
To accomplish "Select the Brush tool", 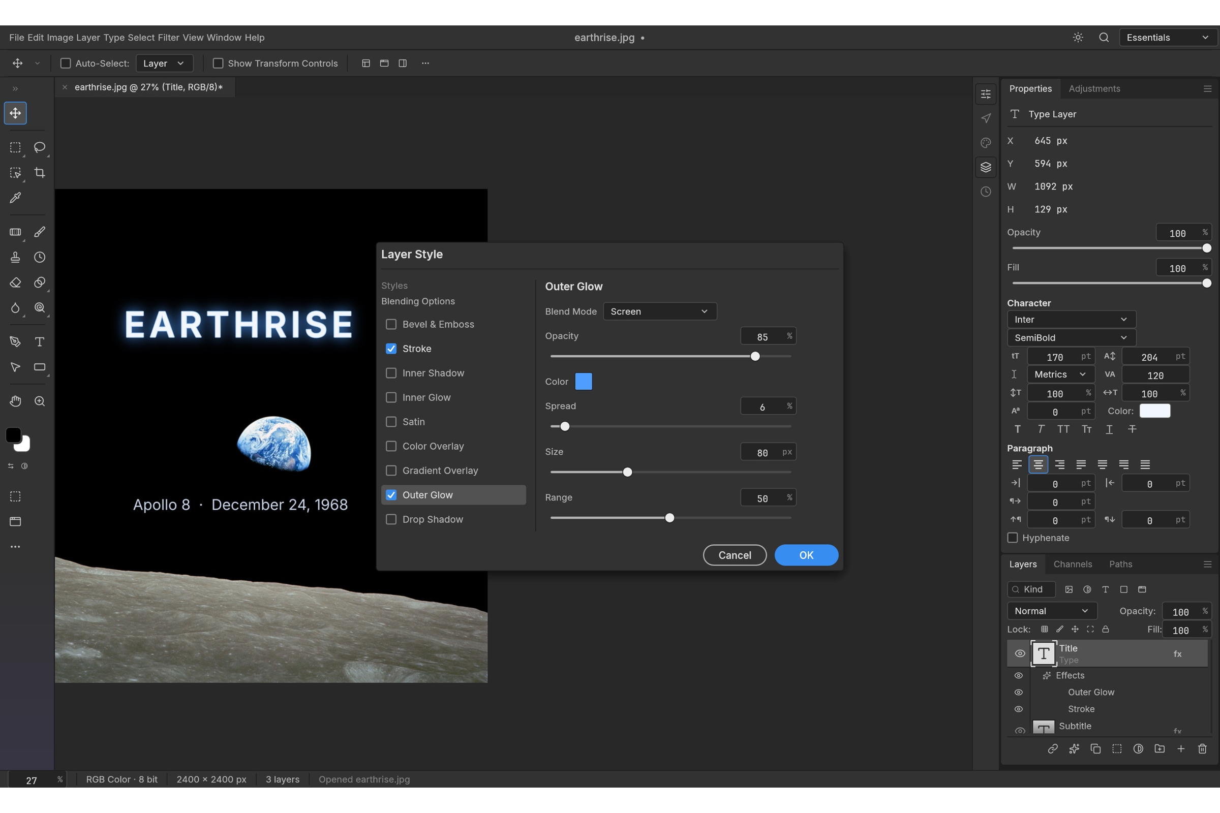I will point(40,232).
